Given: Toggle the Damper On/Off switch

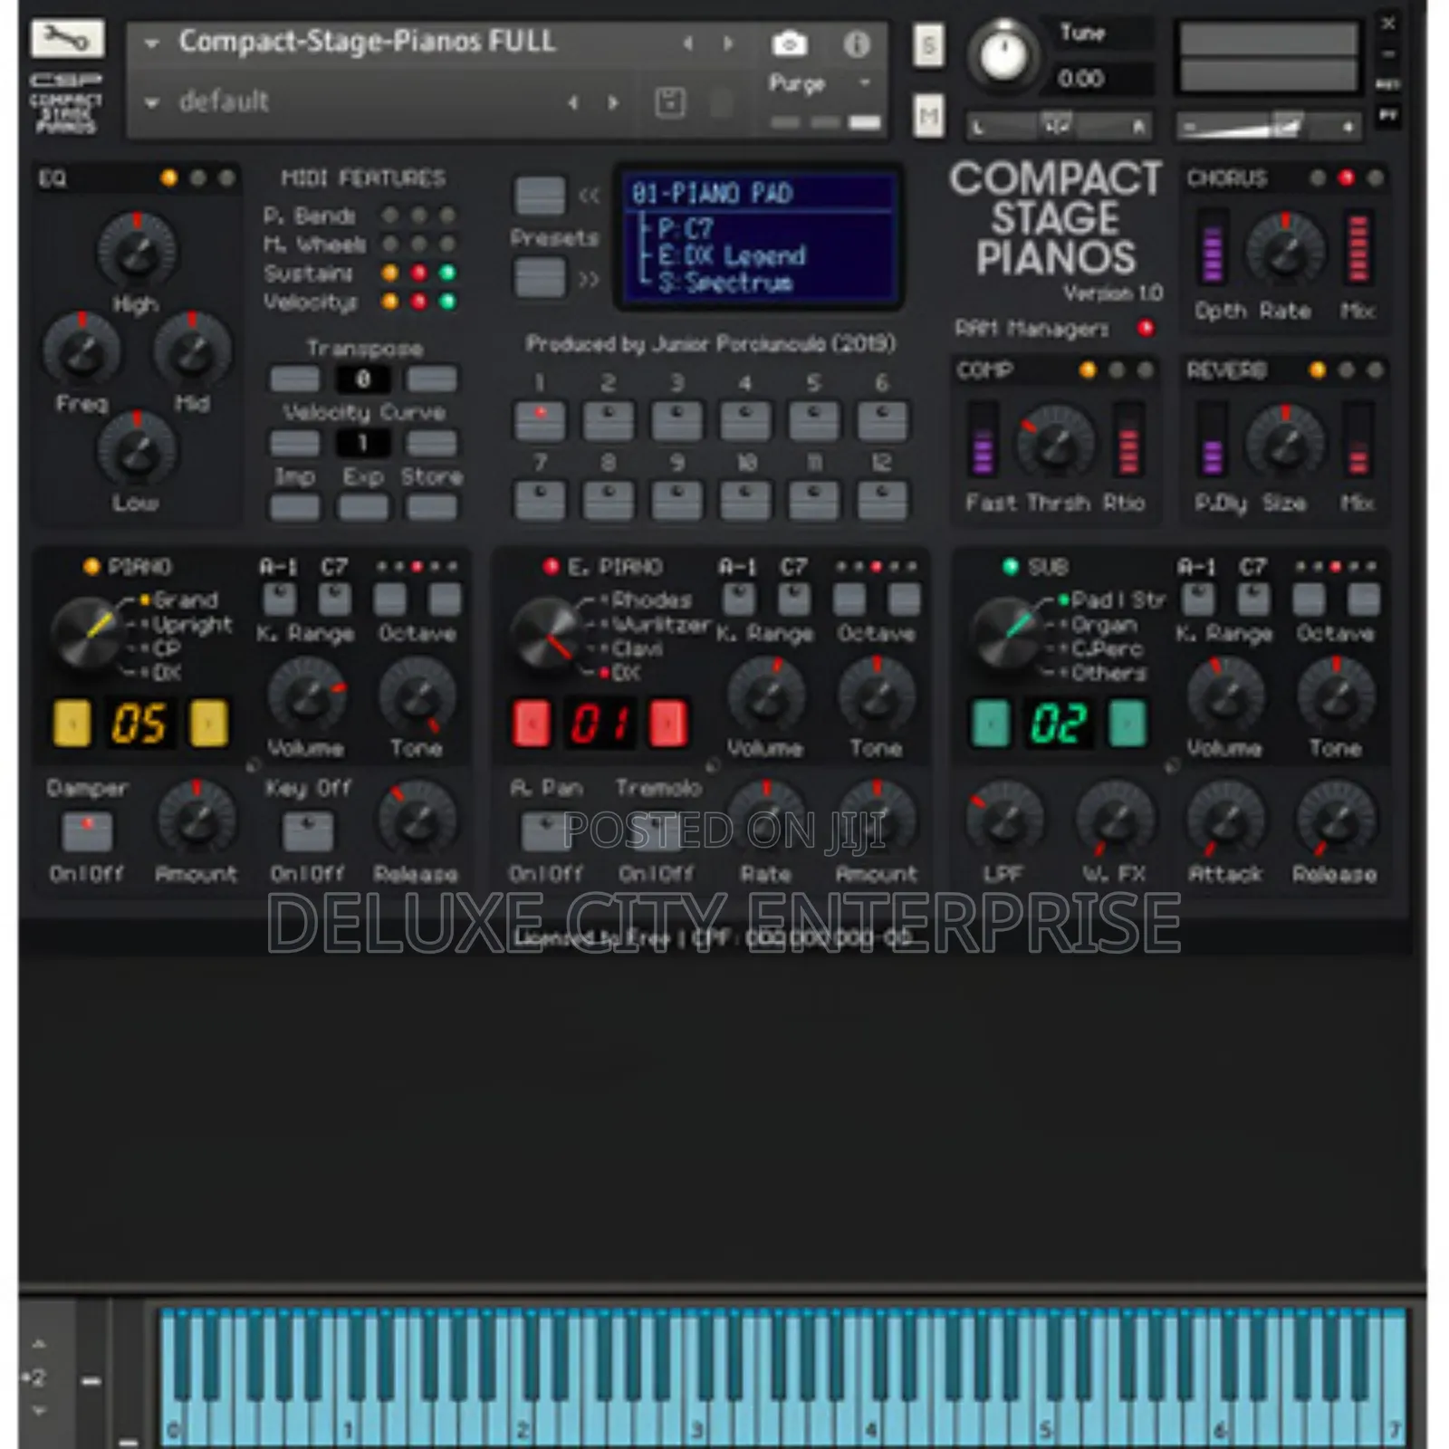Looking at the screenshot, I should click(x=87, y=830).
